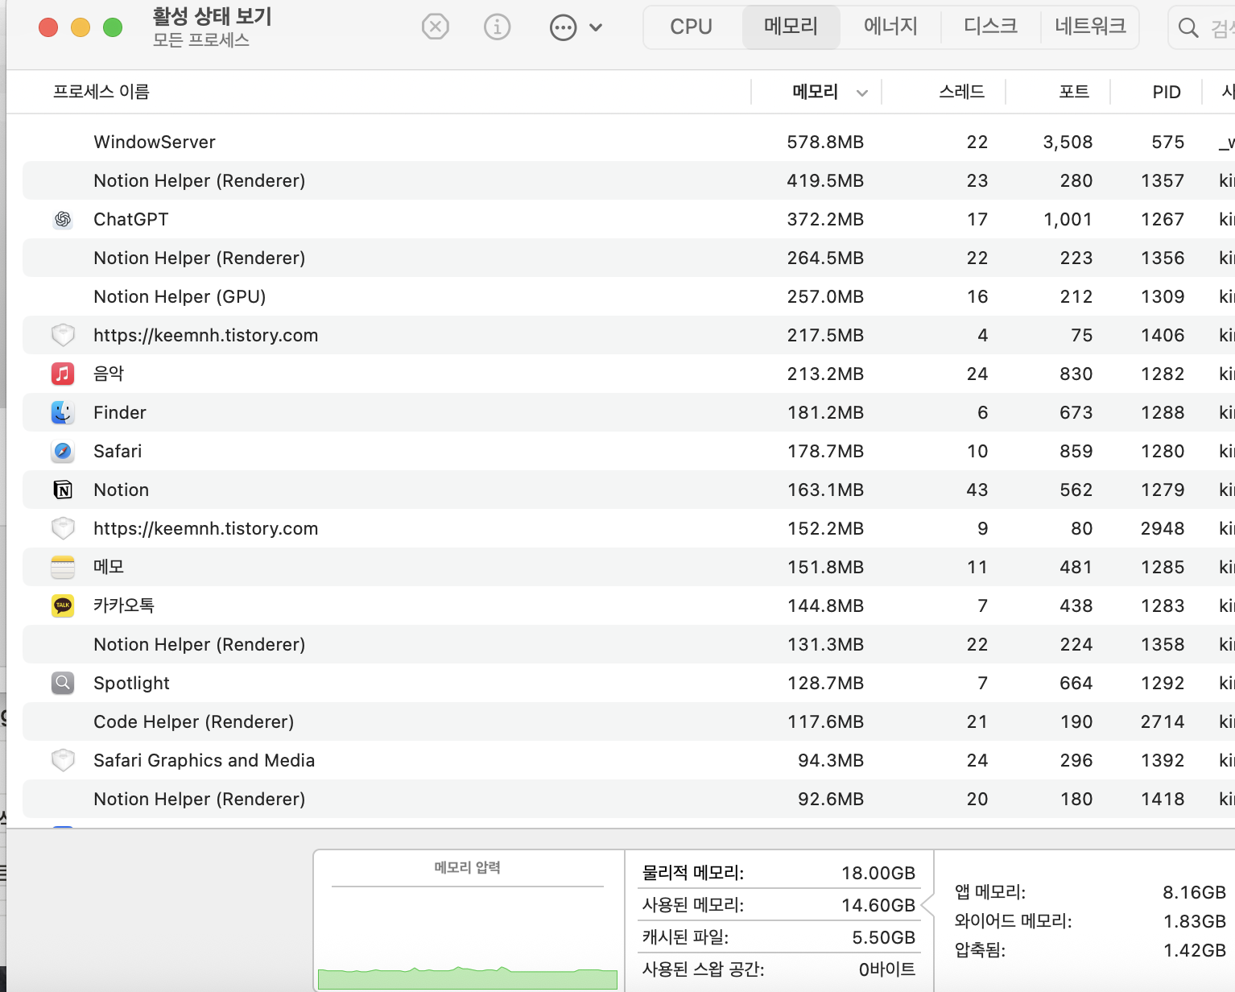Image resolution: width=1235 pixels, height=992 pixels.
Task: Select the Notion process name
Action: click(121, 490)
